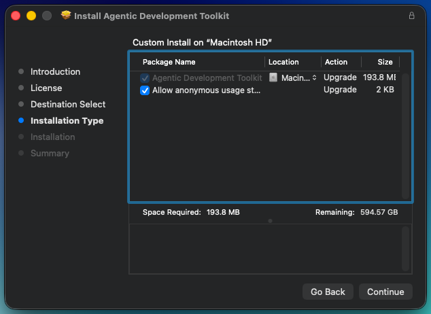Click the Remaining 594.57 GB value
The width and height of the screenshot is (431, 314).
click(x=379, y=212)
